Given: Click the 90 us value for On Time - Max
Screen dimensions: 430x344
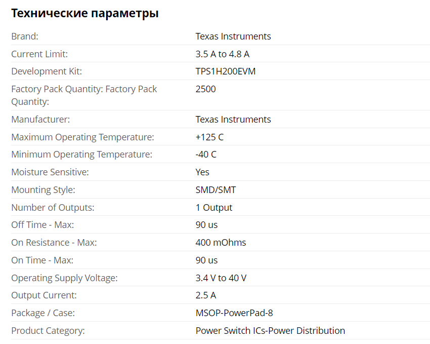Looking at the screenshot, I should coord(206,260).
